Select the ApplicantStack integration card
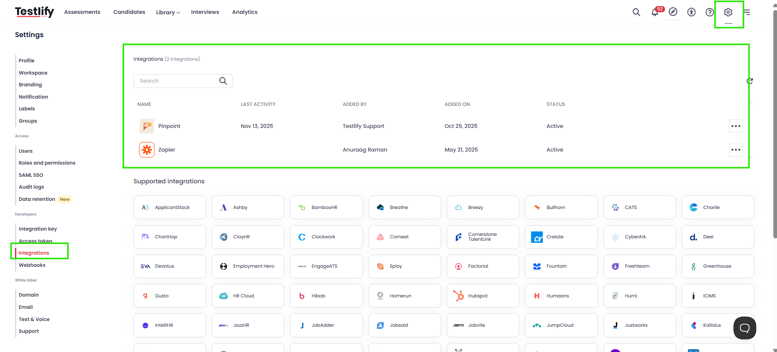The width and height of the screenshot is (777, 352). tap(170, 207)
